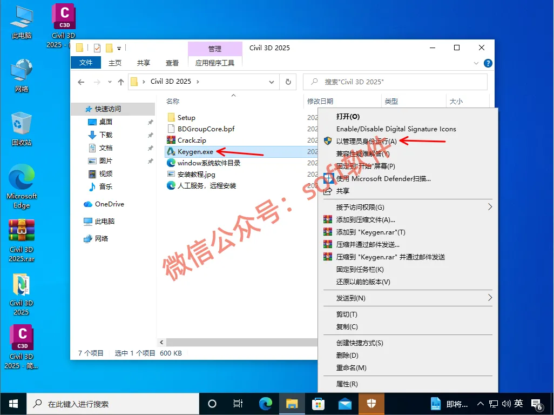
Task: Open 桌面 in quick access sidebar
Action: 105,122
